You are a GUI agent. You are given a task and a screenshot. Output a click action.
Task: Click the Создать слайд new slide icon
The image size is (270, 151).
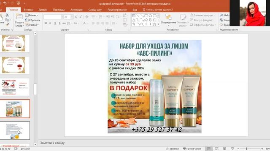point(19,17)
